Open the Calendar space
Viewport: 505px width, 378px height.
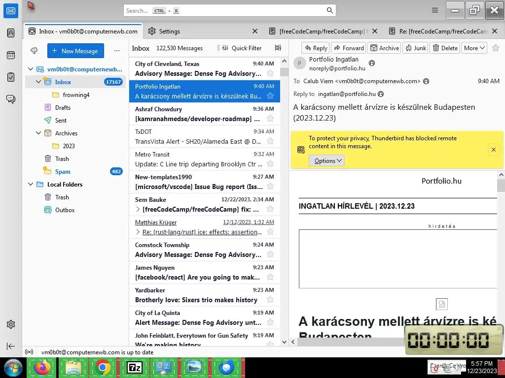click(x=11, y=55)
